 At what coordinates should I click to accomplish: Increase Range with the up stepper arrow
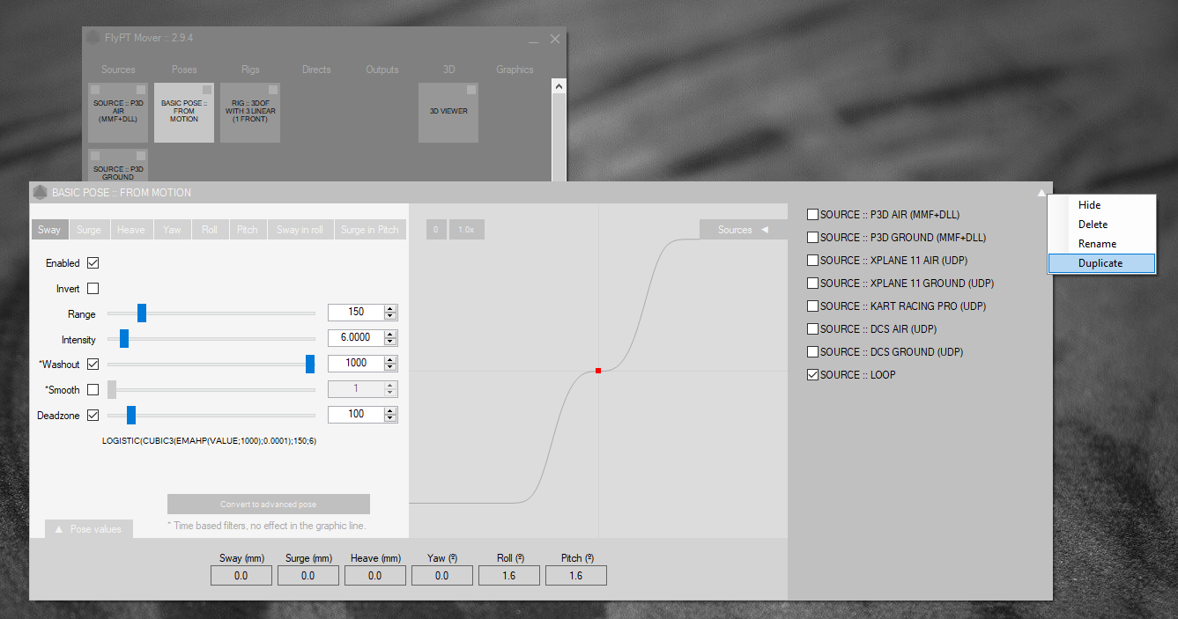click(x=390, y=308)
